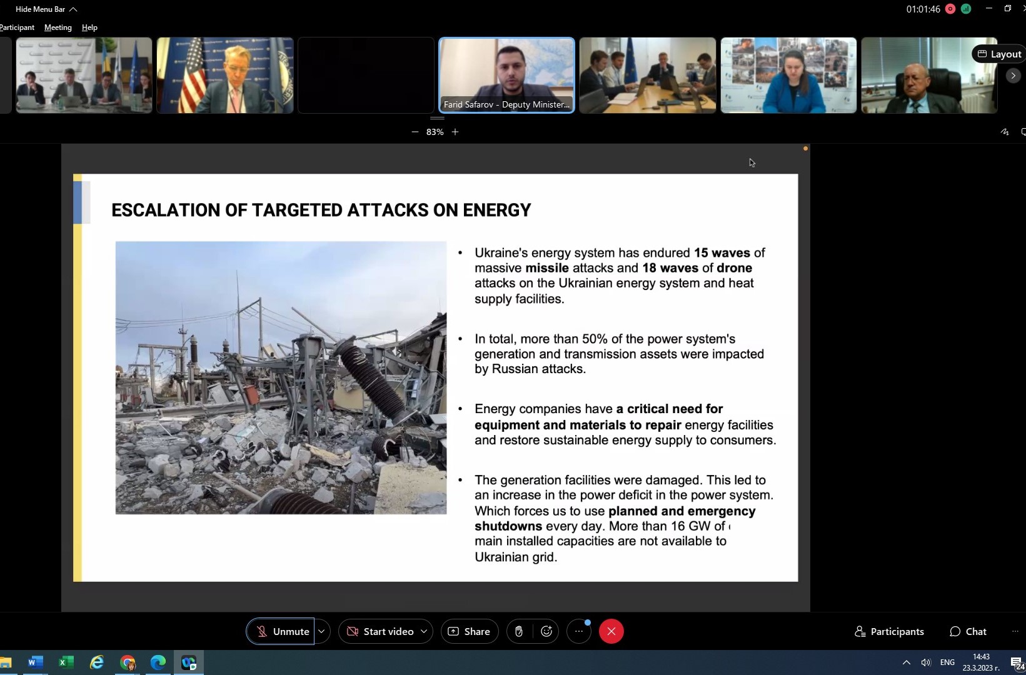Collapse the menu bar via Hide Menu Bar
Screen dimensions: 1026x675
pyautogui.click(x=46, y=9)
